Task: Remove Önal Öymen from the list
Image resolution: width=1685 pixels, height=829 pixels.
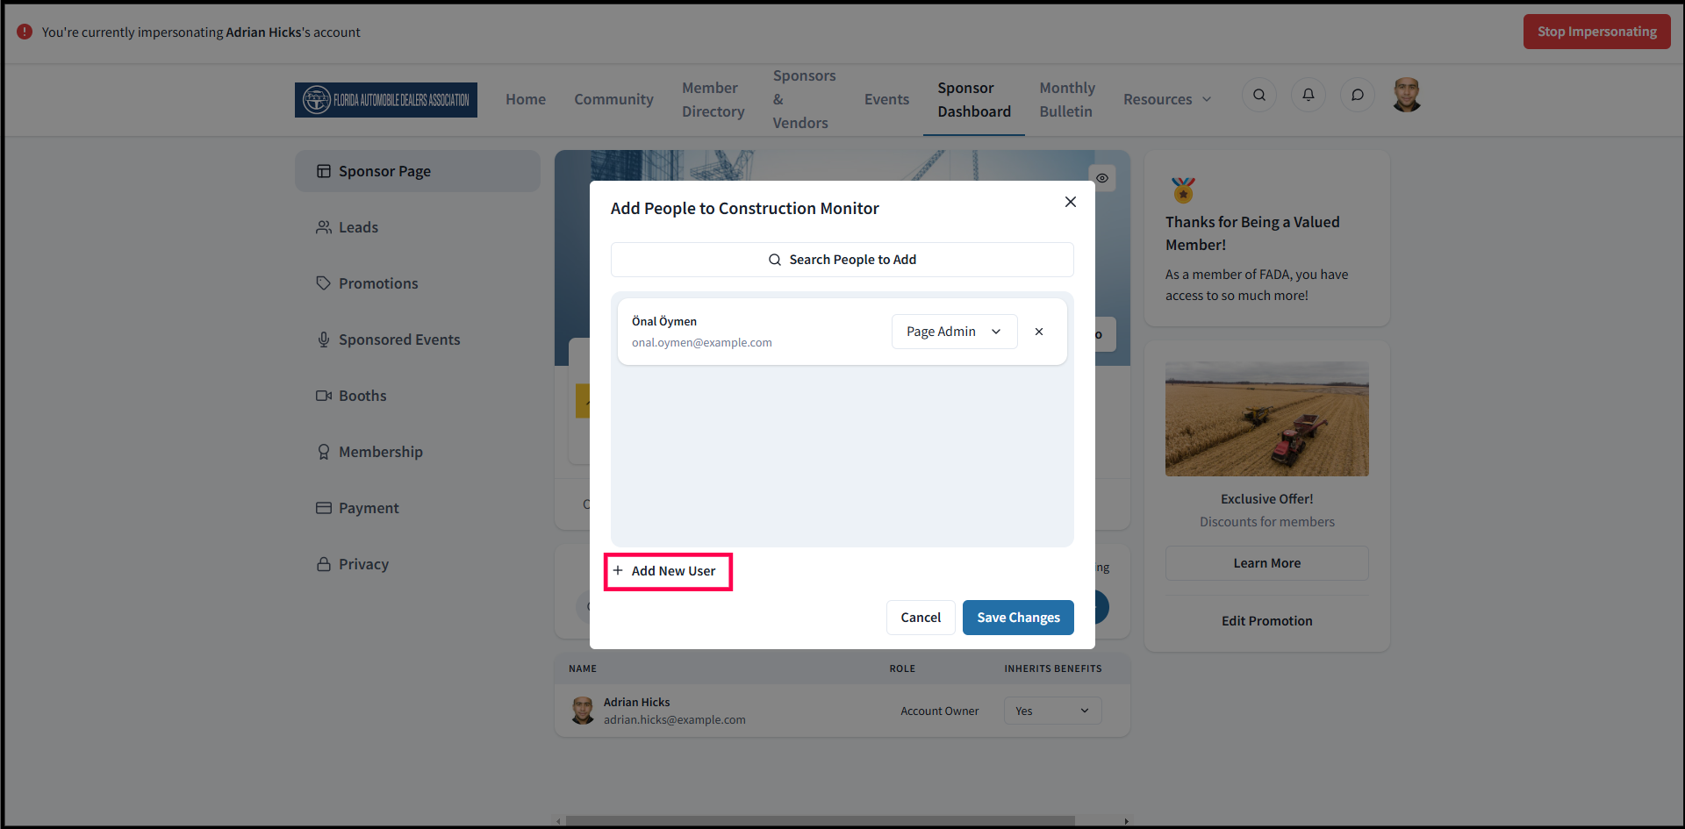Action: point(1039,332)
